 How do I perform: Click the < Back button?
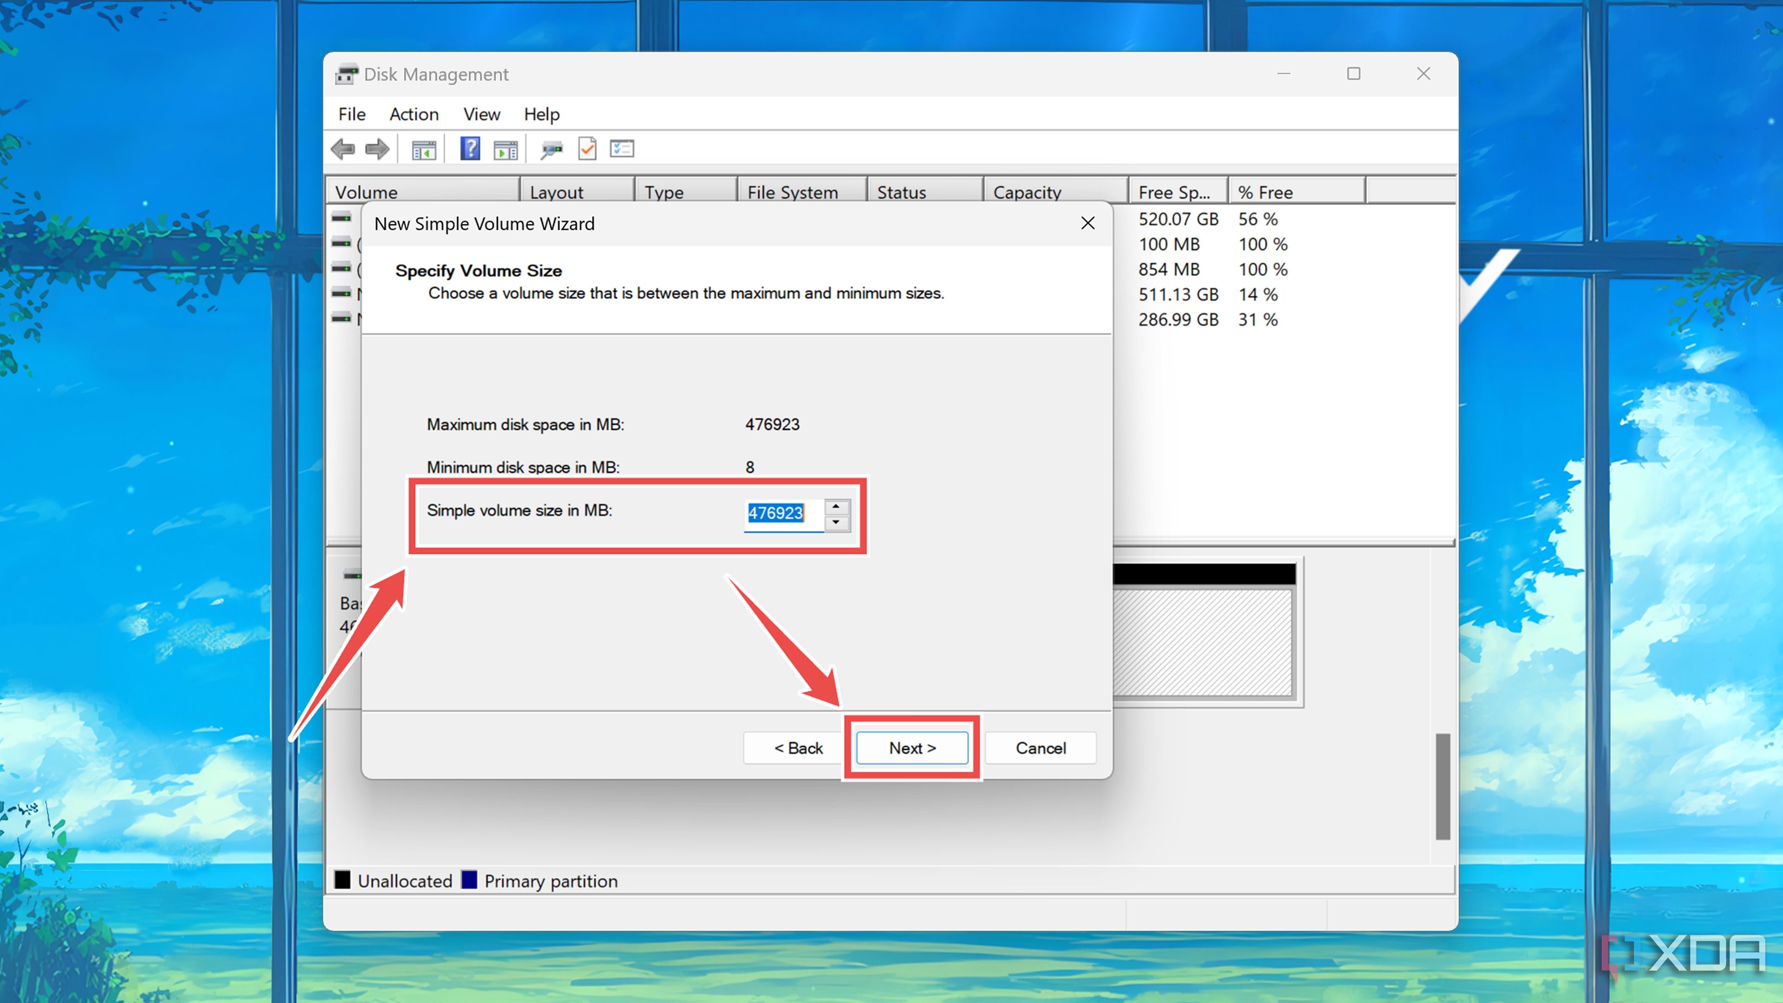[798, 748]
